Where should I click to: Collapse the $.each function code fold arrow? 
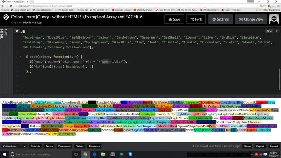pos(21,57)
